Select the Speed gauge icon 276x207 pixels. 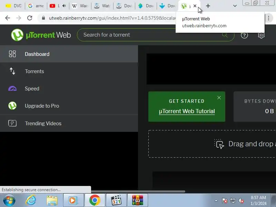point(12,88)
